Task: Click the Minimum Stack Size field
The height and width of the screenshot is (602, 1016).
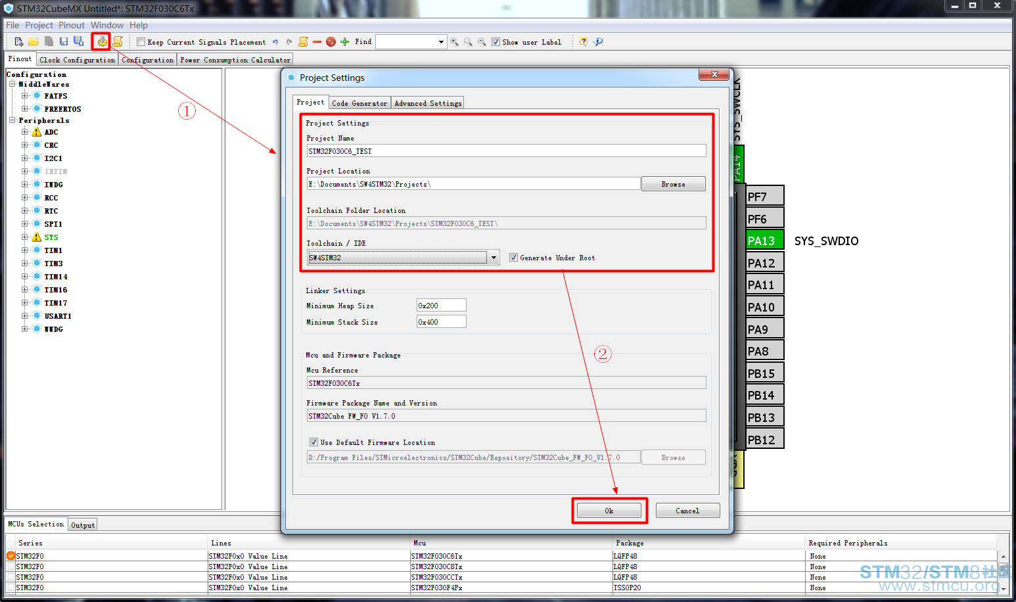Action: [442, 322]
